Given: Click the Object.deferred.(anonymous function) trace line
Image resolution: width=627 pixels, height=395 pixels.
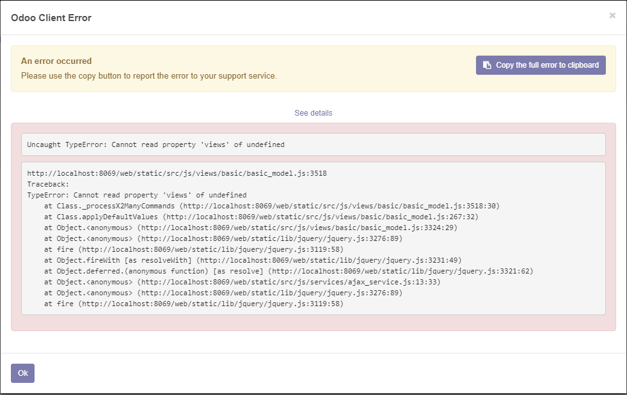Looking at the screenshot, I should coord(289,271).
